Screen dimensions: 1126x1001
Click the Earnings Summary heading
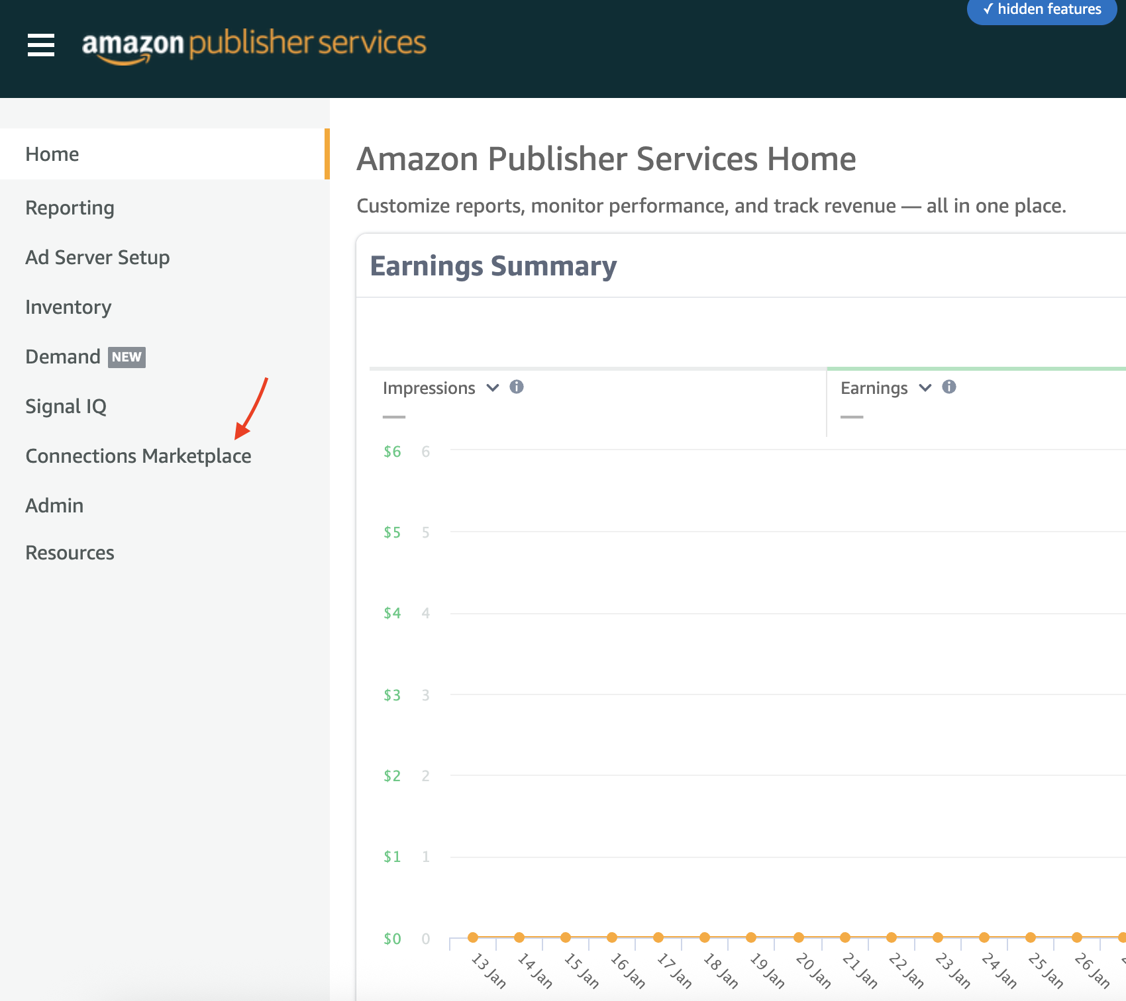click(x=493, y=266)
